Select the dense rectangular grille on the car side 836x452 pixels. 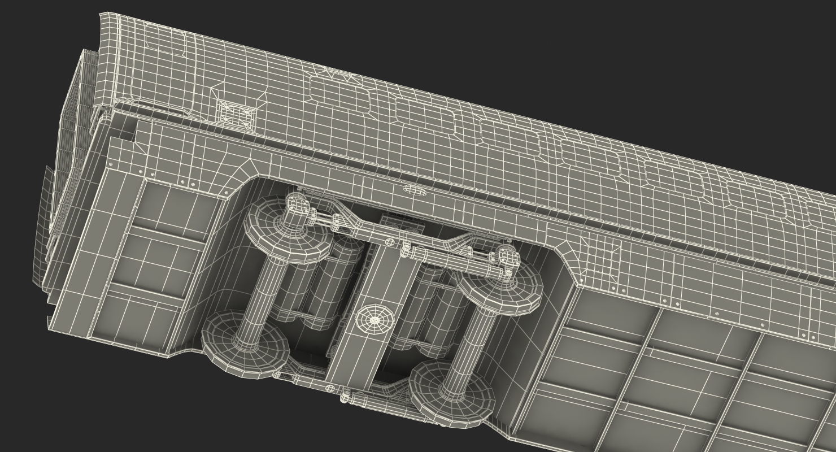pyautogui.click(x=236, y=115)
